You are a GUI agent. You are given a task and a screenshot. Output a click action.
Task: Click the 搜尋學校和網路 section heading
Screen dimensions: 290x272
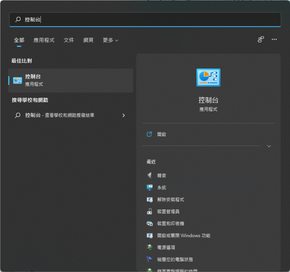pos(30,100)
